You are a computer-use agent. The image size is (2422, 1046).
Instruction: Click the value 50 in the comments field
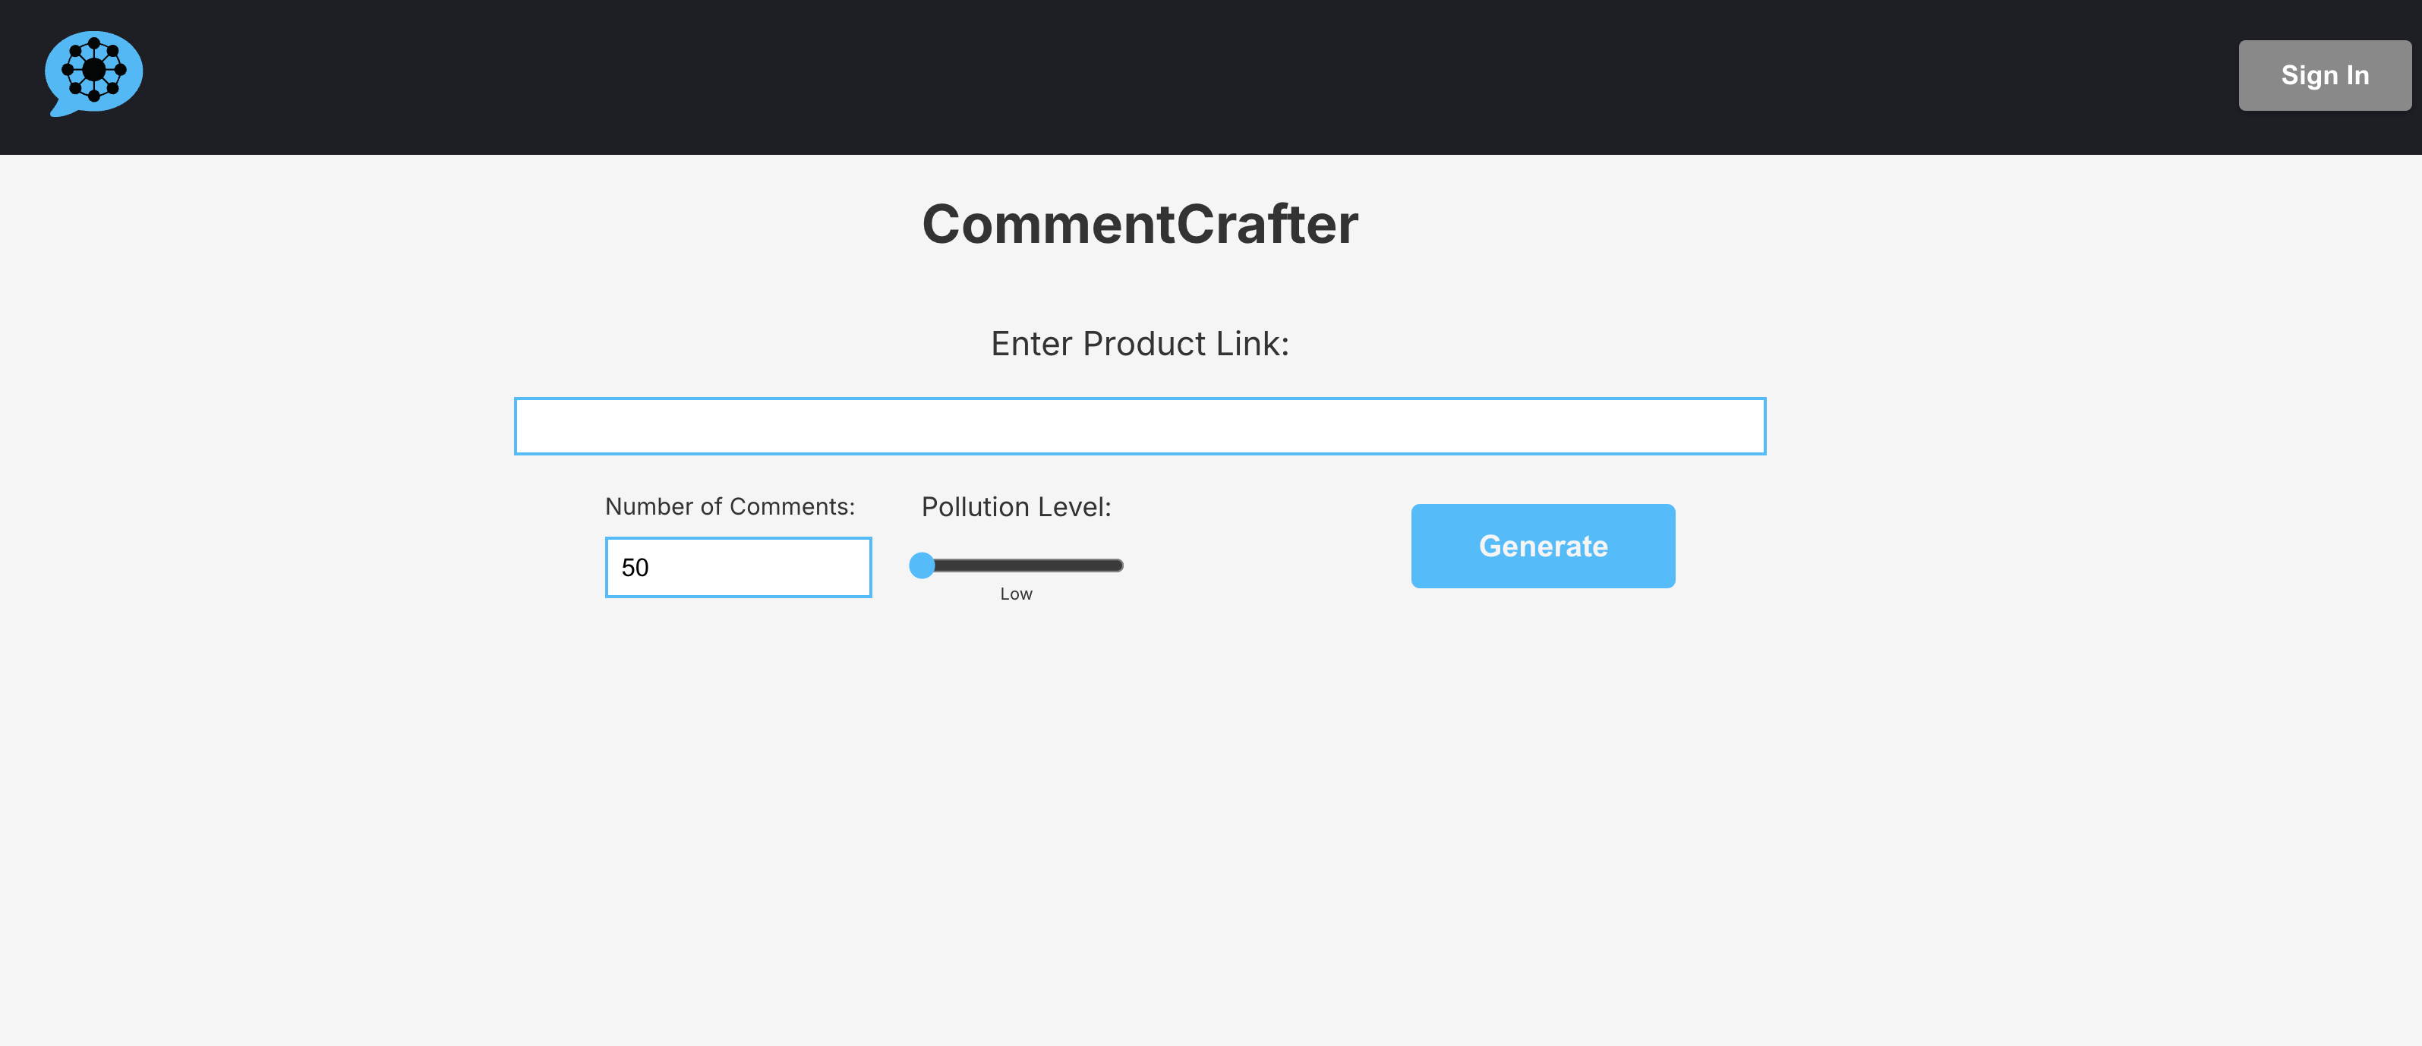(635, 568)
